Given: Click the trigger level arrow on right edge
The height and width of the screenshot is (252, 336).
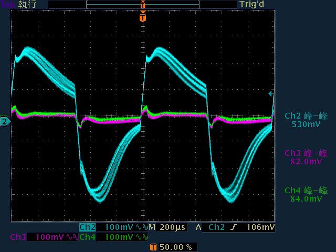Looking at the screenshot, I should (270, 94).
